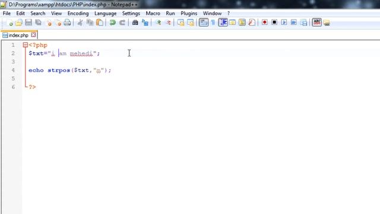Toggle the Show indent guide button

click(x=223, y=23)
